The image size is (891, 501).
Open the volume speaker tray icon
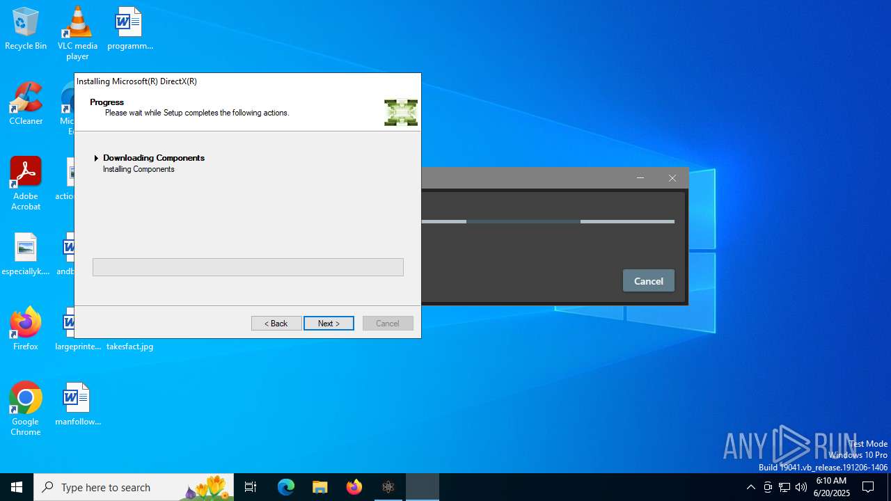click(801, 487)
